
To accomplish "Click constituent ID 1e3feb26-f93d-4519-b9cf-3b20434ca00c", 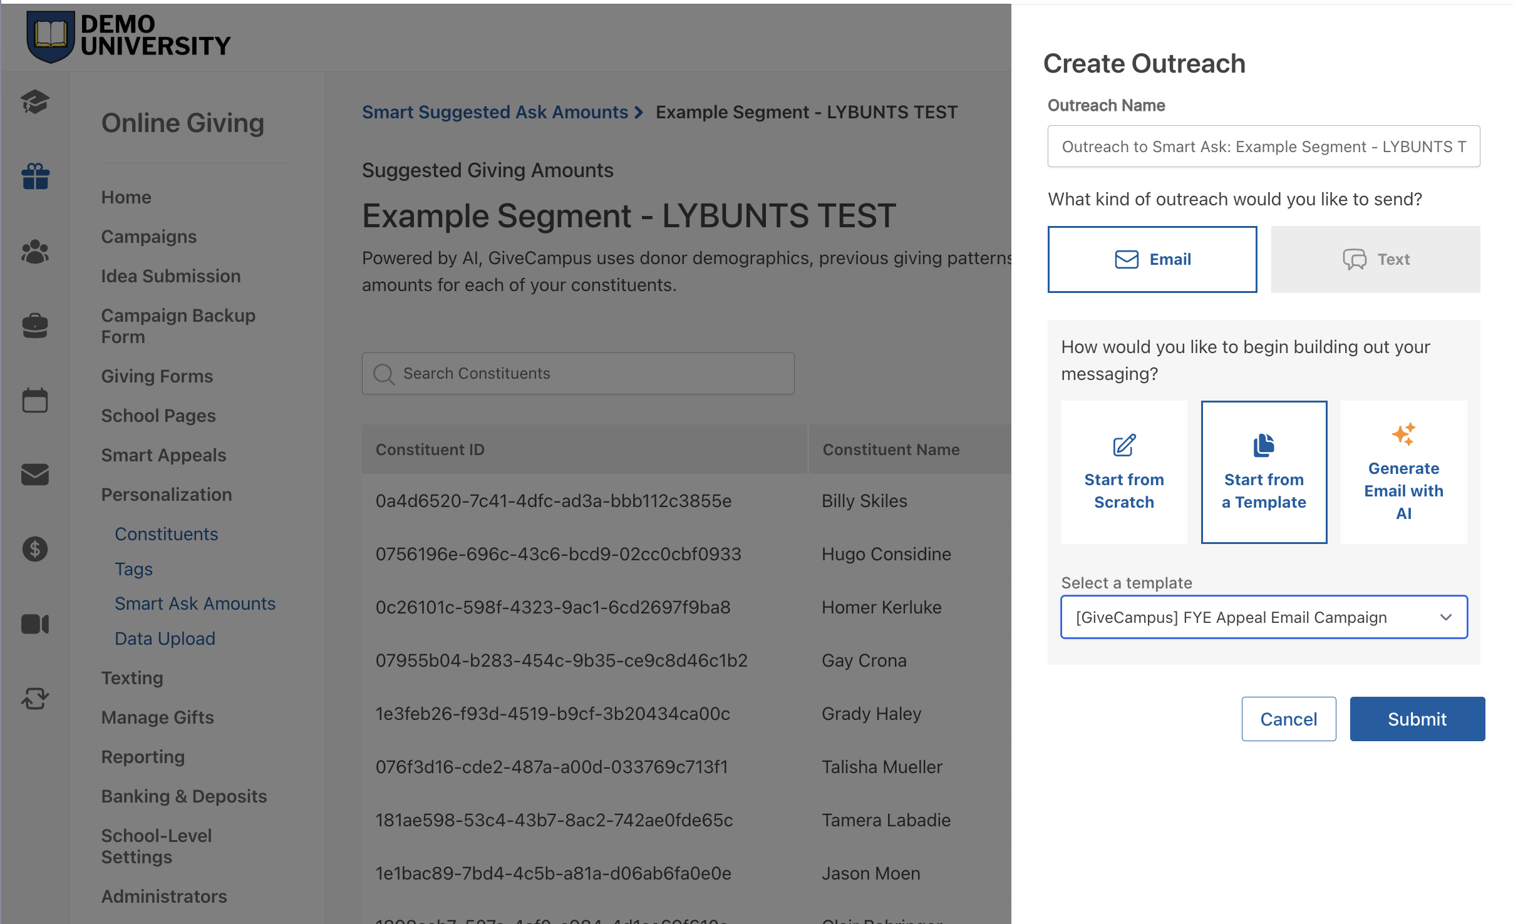I will click(x=553, y=714).
